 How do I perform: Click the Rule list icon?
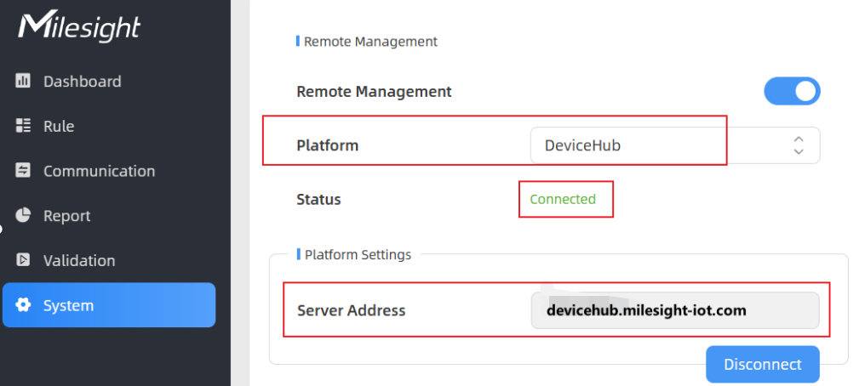(22, 126)
